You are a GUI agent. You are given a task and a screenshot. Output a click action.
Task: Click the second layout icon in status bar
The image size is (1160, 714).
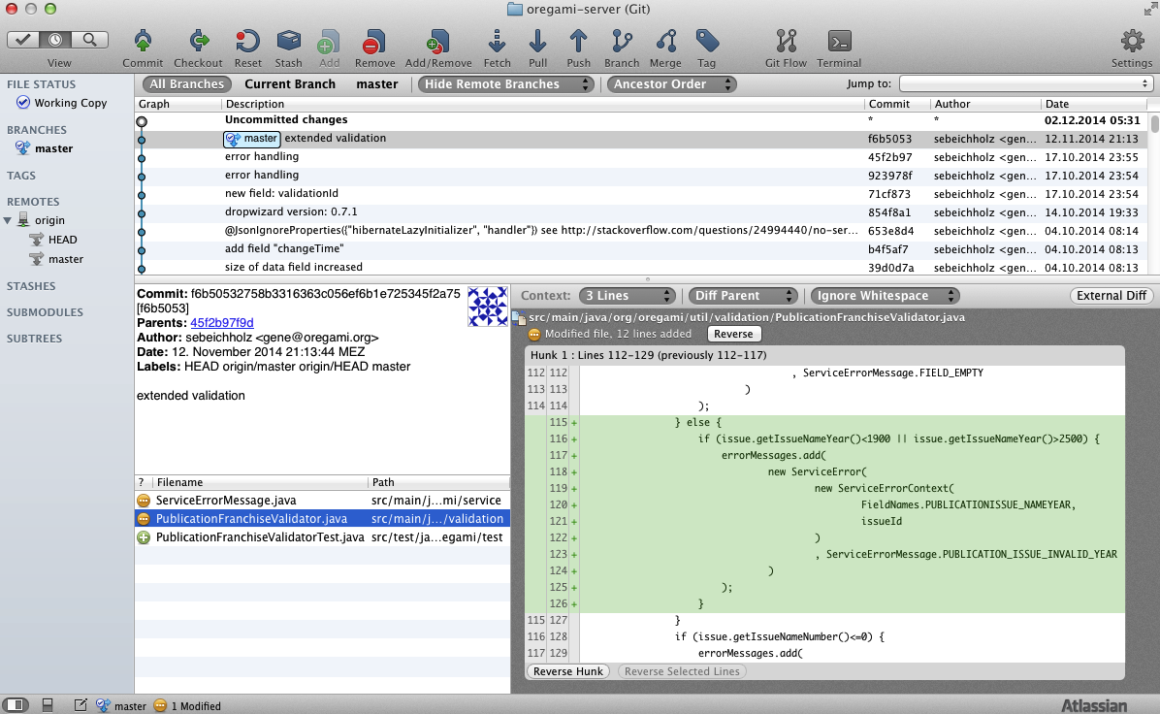[x=48, y=705]
